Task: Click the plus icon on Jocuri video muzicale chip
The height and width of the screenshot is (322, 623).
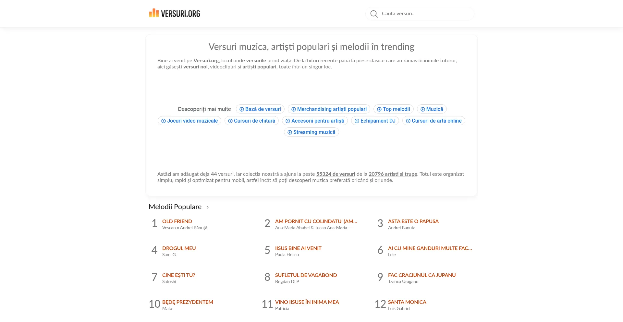Action: 164,121
